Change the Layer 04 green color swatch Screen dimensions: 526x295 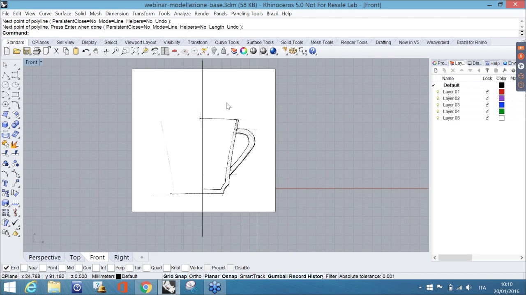[x=501, y=111]
